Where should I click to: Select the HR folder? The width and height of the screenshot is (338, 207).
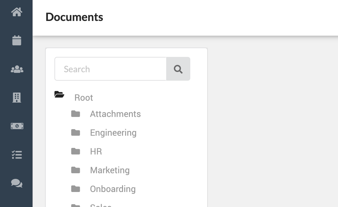point(96,151)
